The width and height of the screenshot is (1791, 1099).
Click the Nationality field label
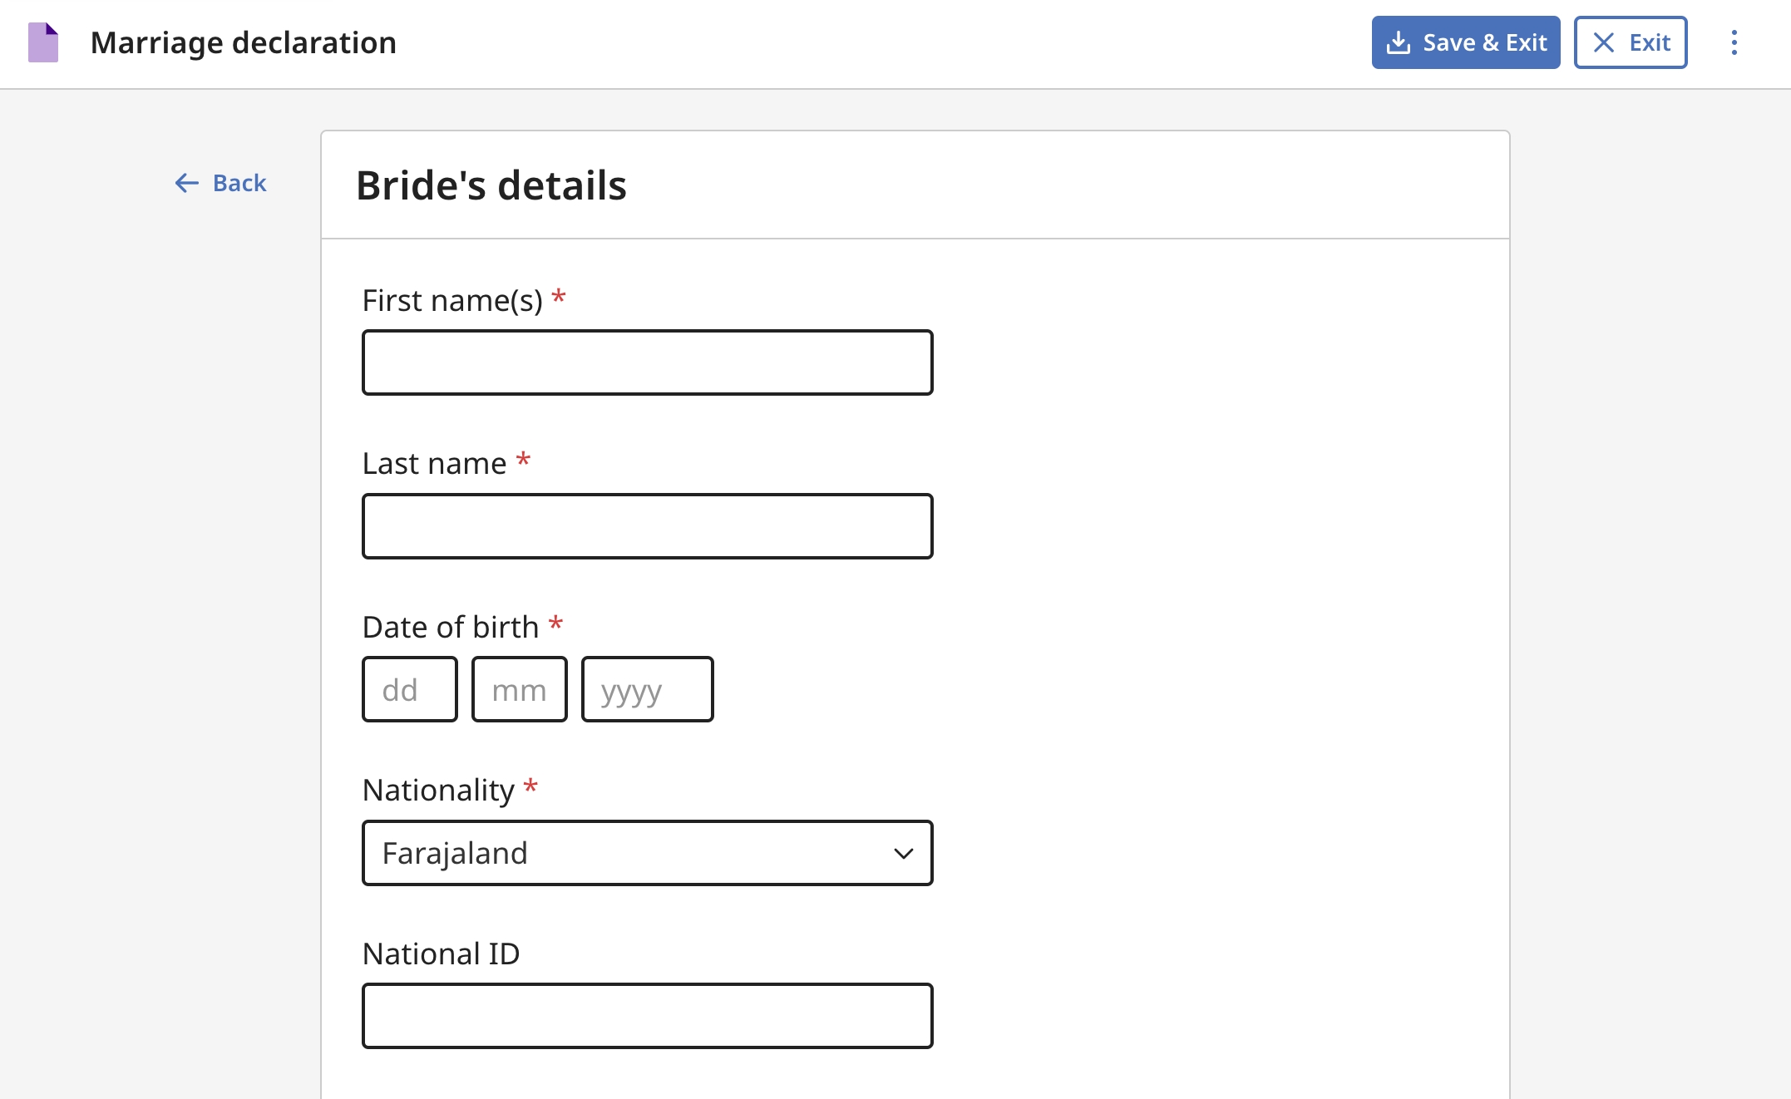(x=438, y=790)
